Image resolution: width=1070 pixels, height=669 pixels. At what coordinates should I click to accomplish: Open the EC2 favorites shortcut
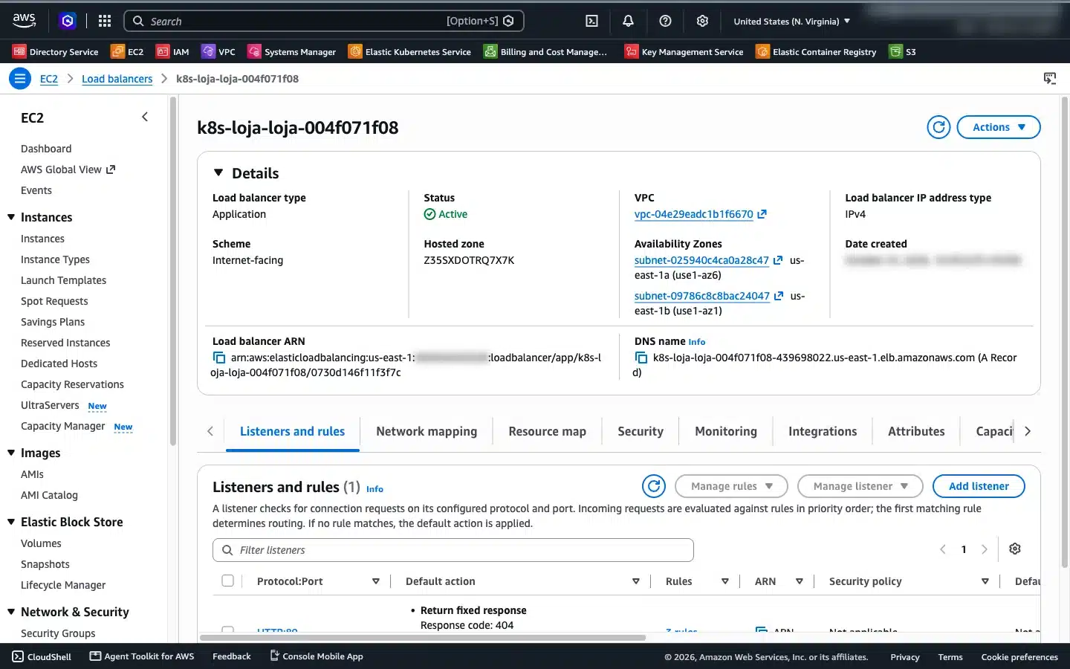click(127, 51)
